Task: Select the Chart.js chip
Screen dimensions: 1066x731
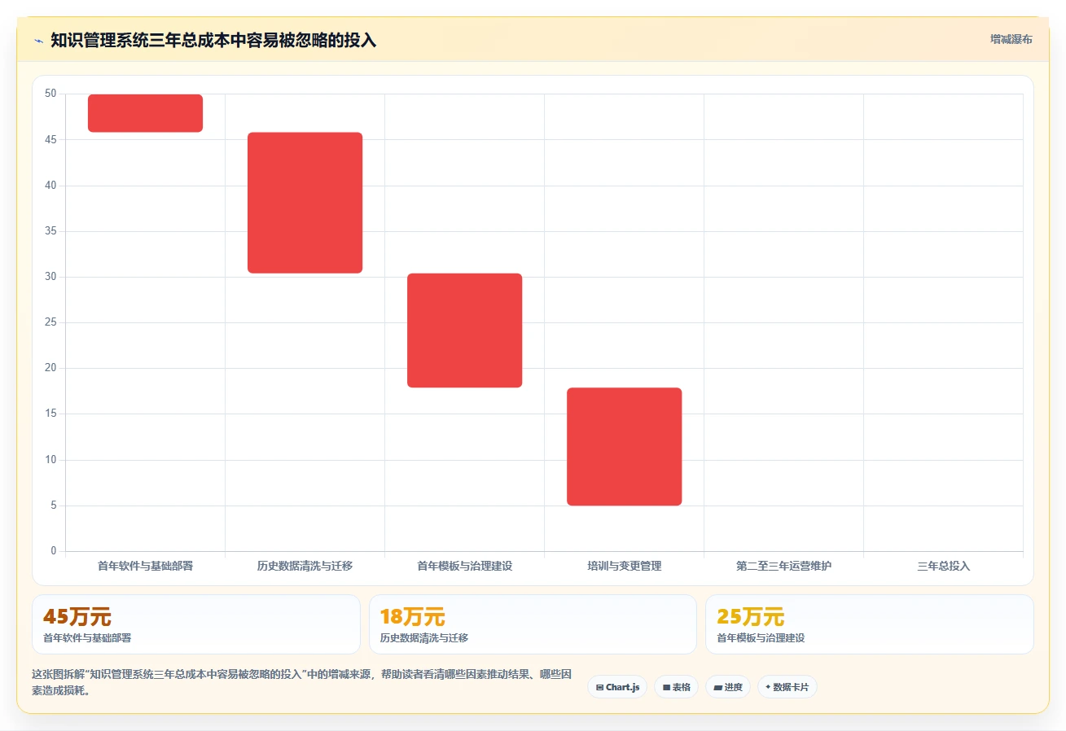Action: pyautogui.click(x=617, y=687)
